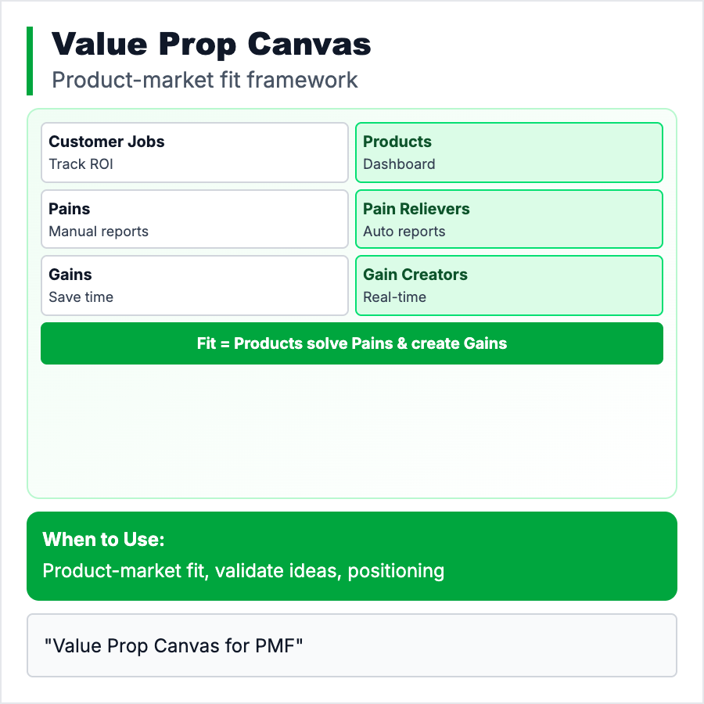Select the Auto reports text

(x=404, y=232)
